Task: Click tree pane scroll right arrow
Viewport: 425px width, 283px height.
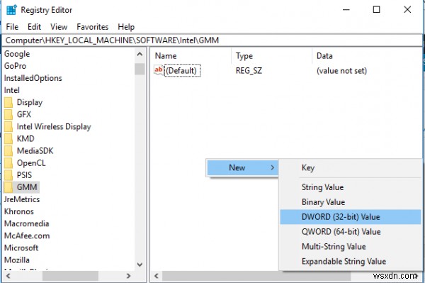Action: pyautogui.click(x=128, y=276)
